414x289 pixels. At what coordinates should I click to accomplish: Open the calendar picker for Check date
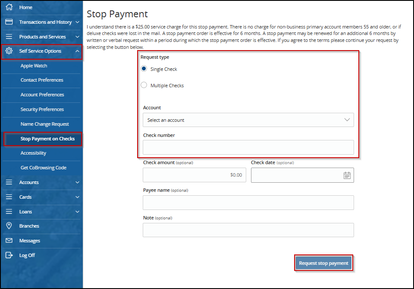click(347, 175)
